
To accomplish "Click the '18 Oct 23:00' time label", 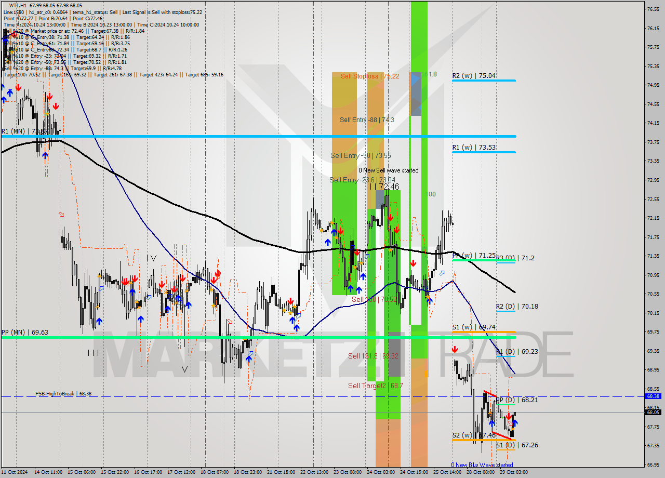I will [x=249, y=472].
